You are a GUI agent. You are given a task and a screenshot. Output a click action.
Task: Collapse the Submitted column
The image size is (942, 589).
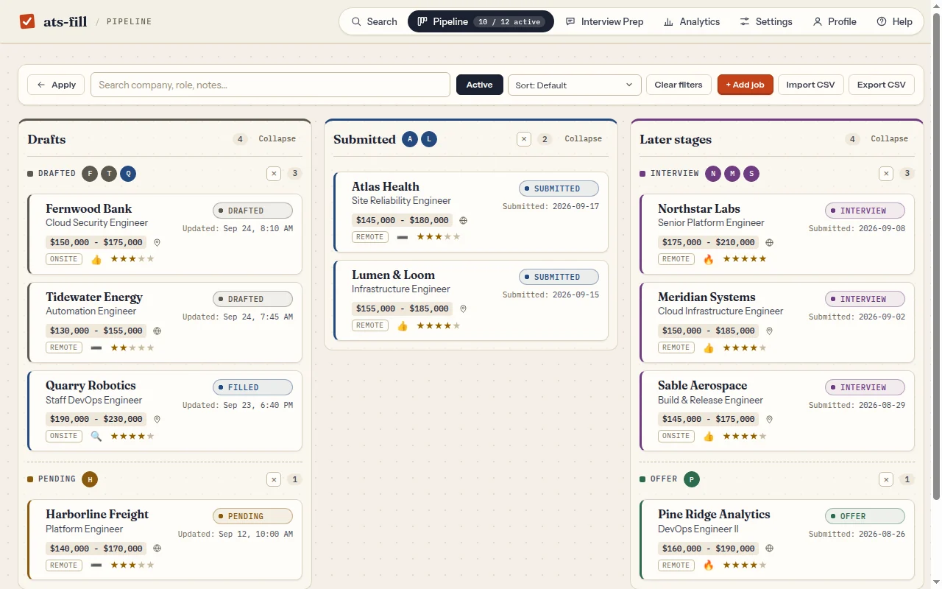pyautogui.click(x=584, y=139)
